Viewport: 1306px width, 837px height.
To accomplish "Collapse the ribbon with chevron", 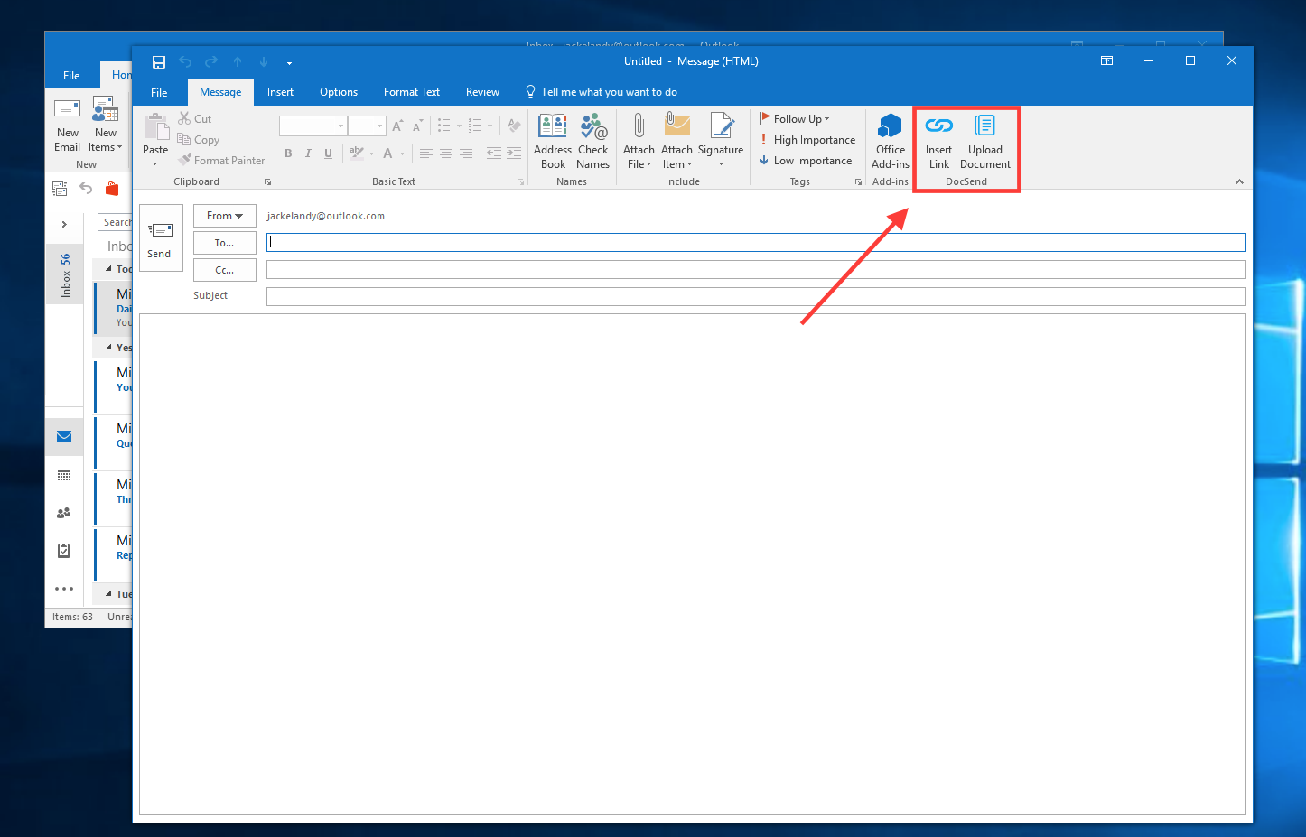I will pos(1239,181).
